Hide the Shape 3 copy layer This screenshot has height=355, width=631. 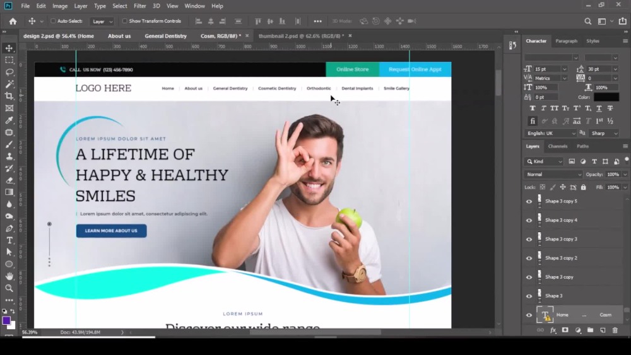tap(529, 277)
